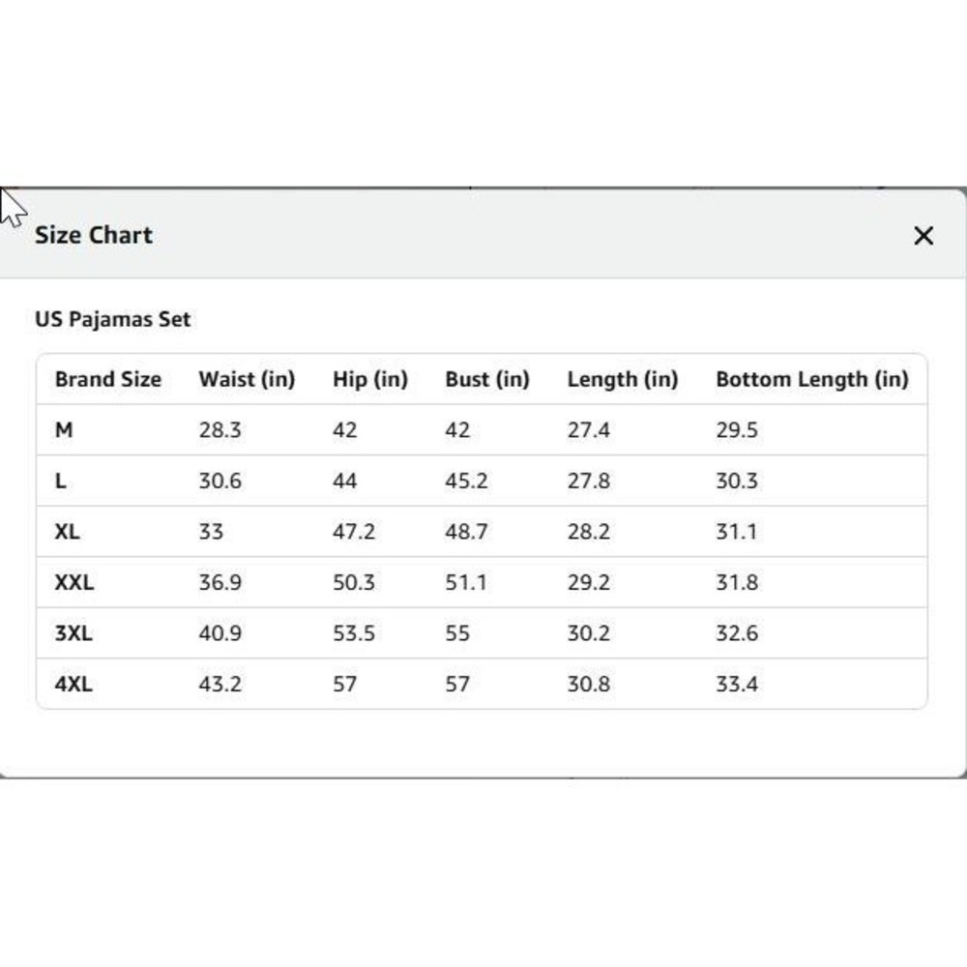Select the XL size row label
This screenshot has width=967, height=967.
pos(68,531)
